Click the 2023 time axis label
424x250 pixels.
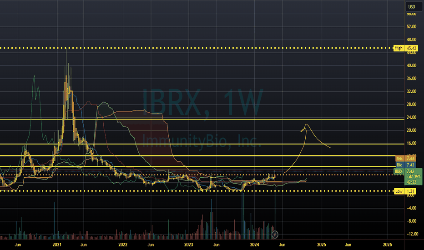click(x=188, y=245)
